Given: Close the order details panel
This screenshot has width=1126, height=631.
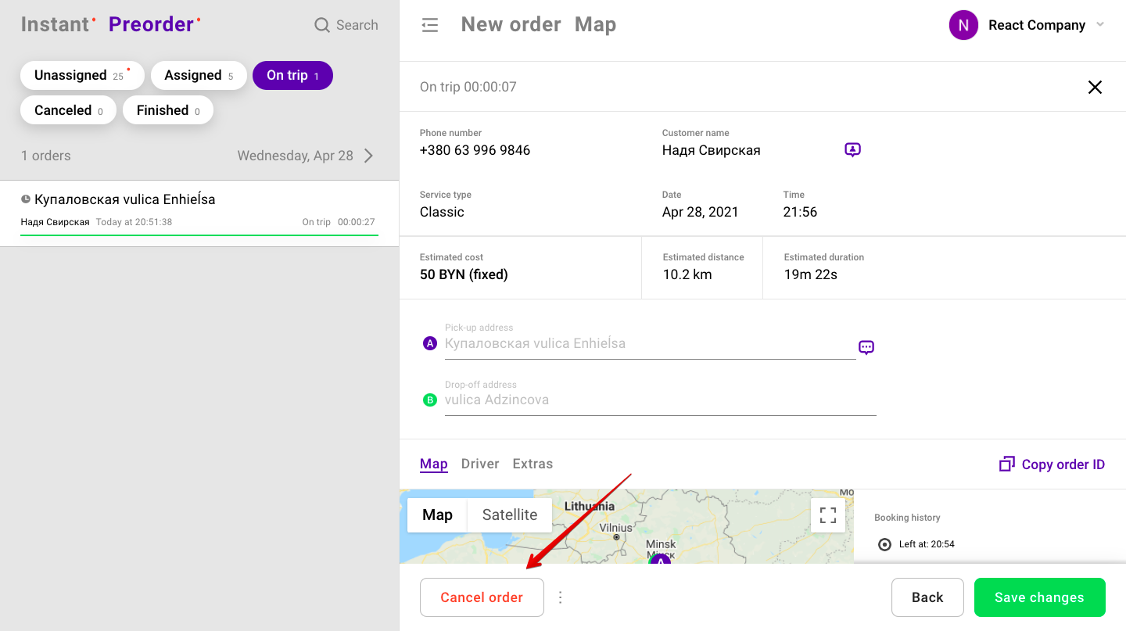Looking at the screenshot, I should tap(1095, 87).
